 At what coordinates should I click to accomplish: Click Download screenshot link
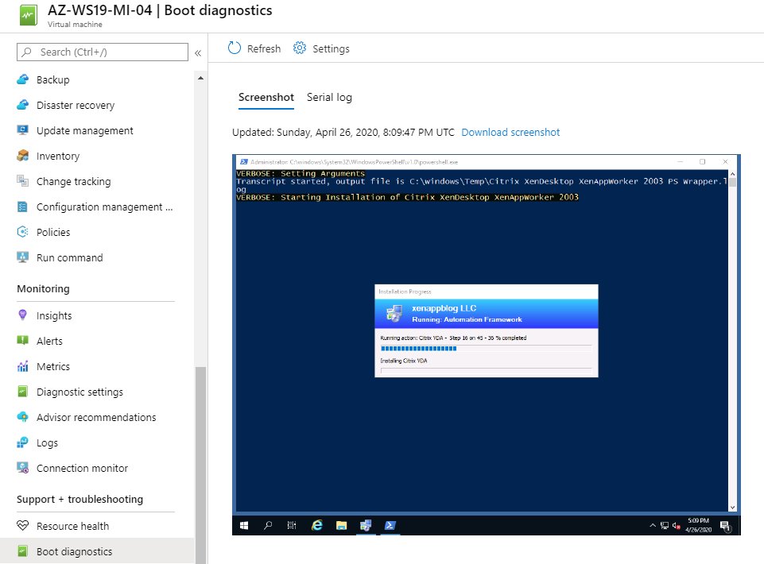point(510,132)
